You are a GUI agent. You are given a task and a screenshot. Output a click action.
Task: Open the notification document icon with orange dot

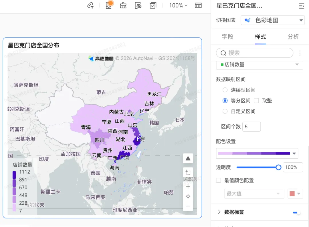click(x=109, y=5)
